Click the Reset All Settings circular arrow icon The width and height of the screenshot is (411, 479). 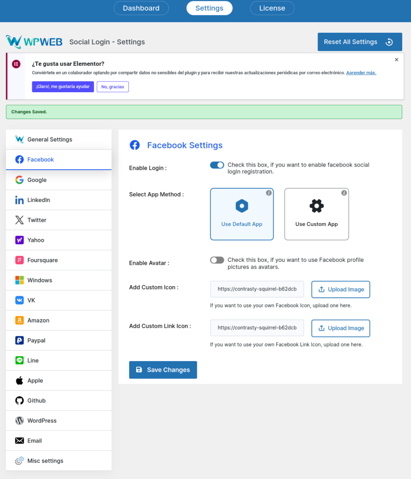click(389, 42)
